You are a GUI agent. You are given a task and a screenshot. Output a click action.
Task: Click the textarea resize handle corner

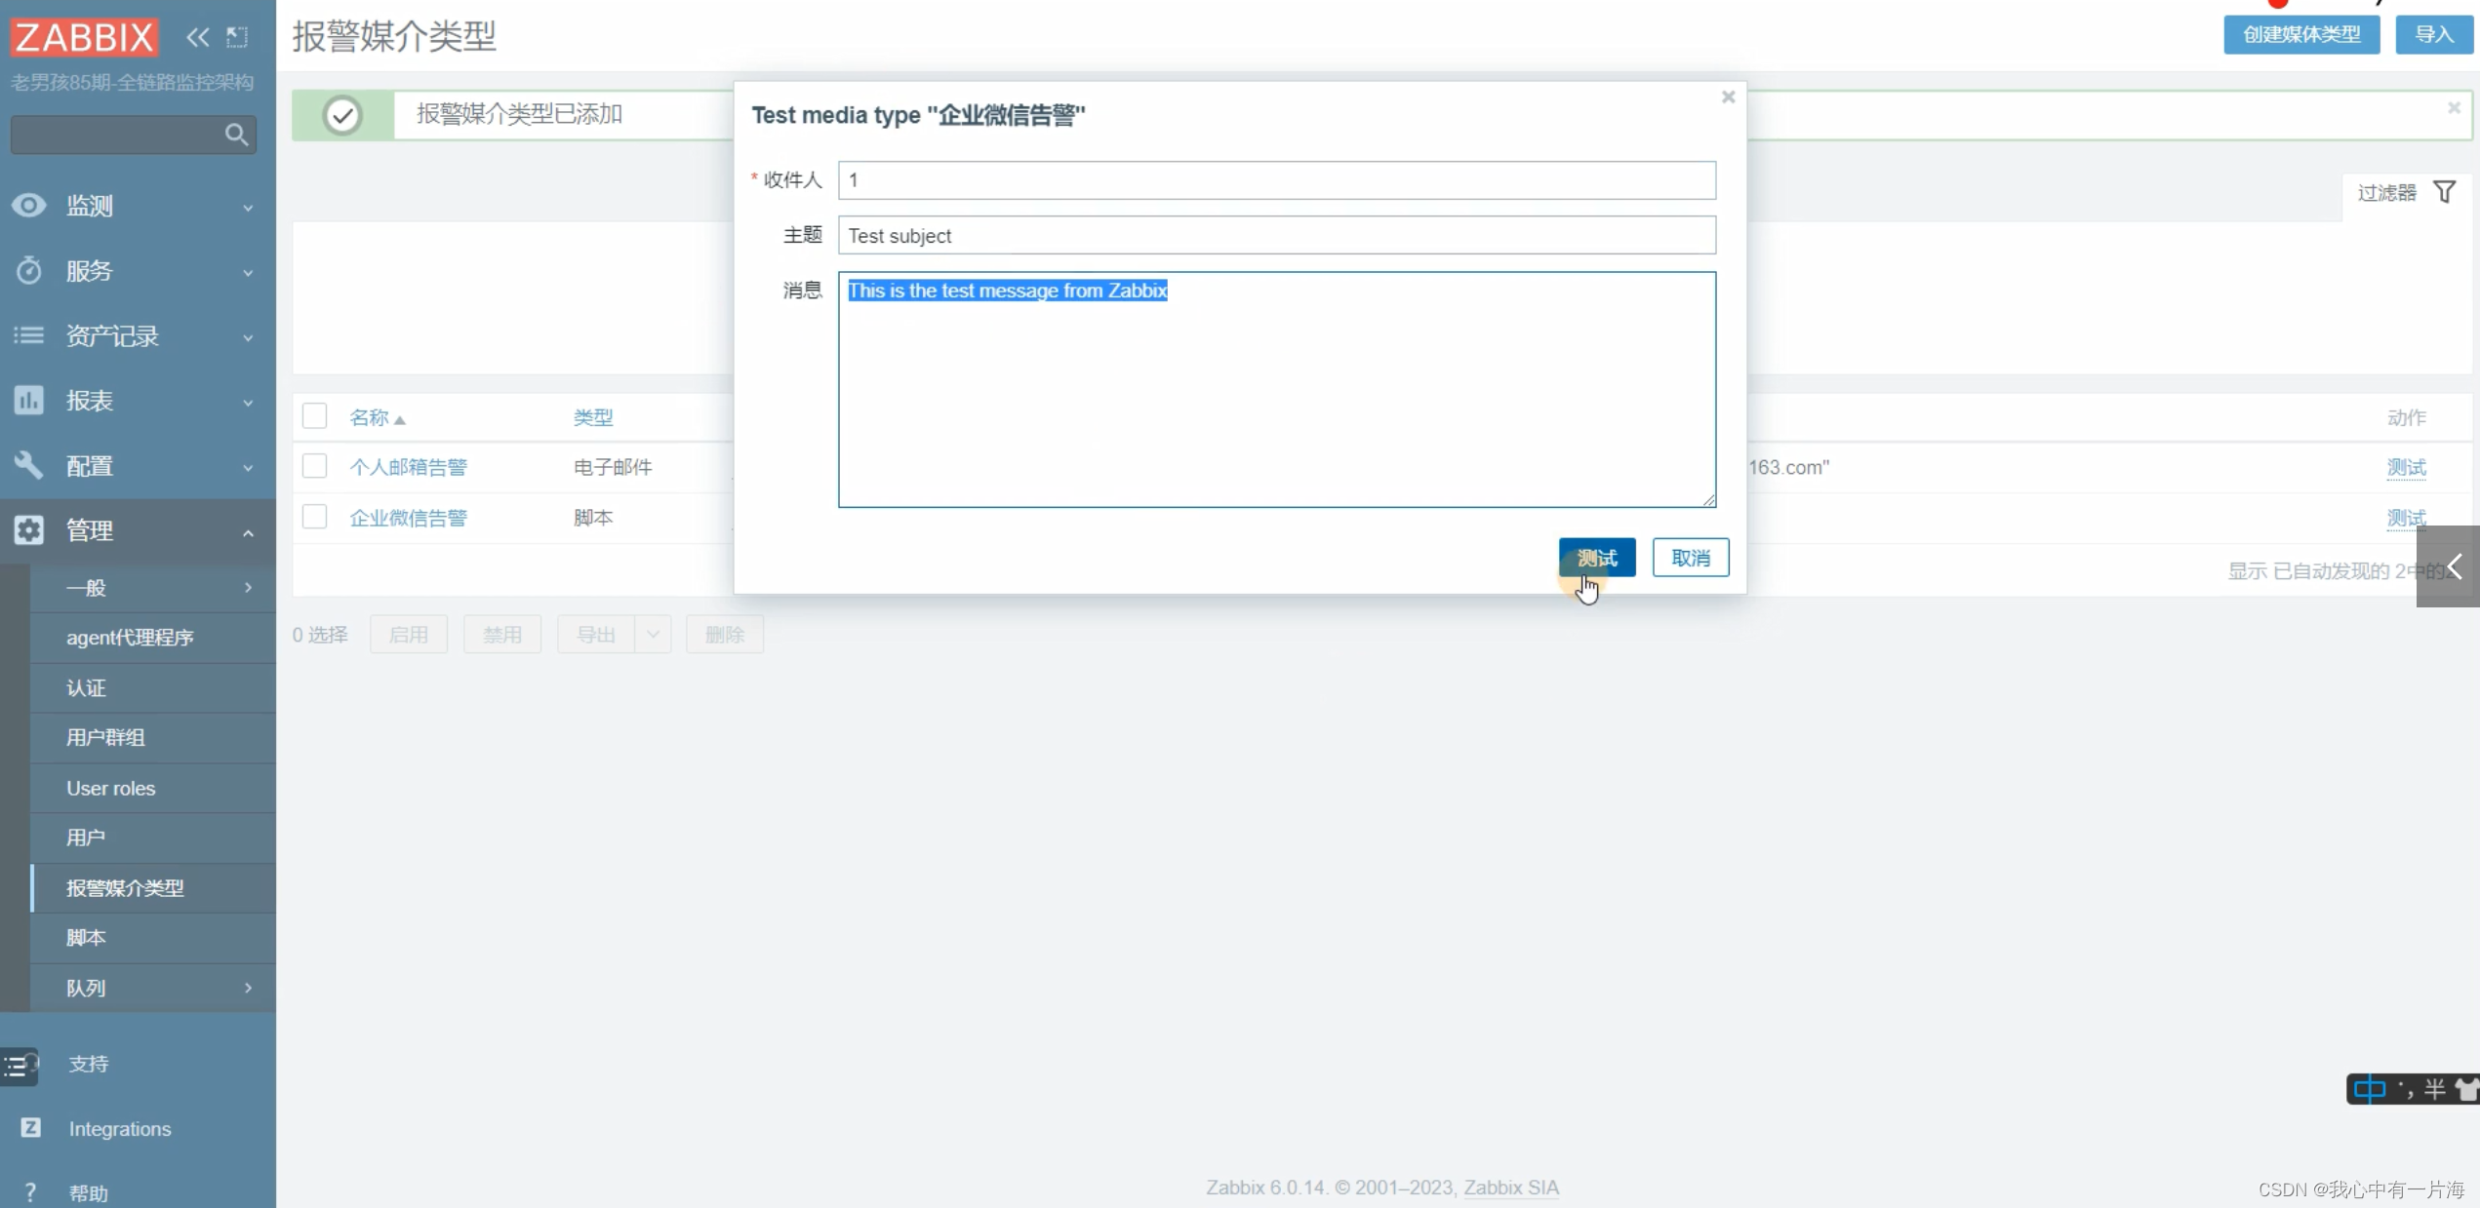click(1708, 499)
